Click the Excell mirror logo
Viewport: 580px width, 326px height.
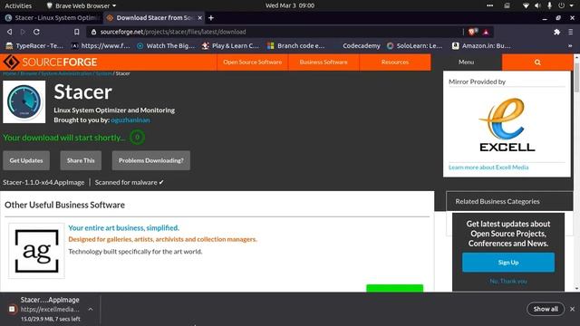pos(507,125)
